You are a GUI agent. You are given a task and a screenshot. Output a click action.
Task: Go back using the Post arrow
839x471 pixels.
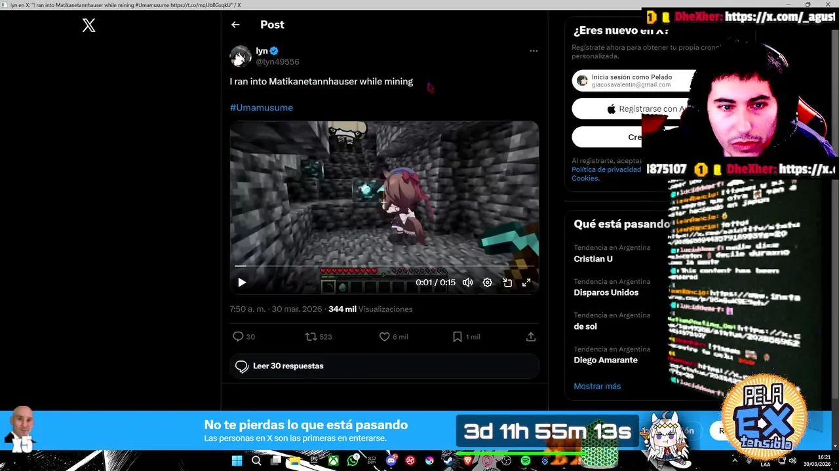235,25
